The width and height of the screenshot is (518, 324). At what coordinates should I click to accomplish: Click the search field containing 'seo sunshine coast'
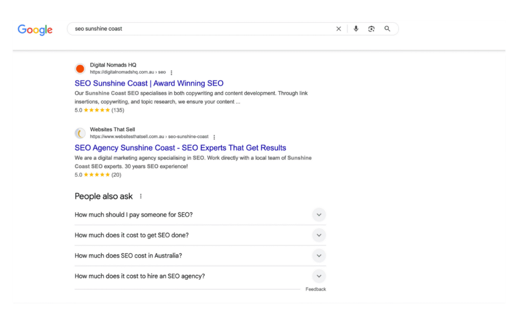pyautogui.click(x=233, y=29)
